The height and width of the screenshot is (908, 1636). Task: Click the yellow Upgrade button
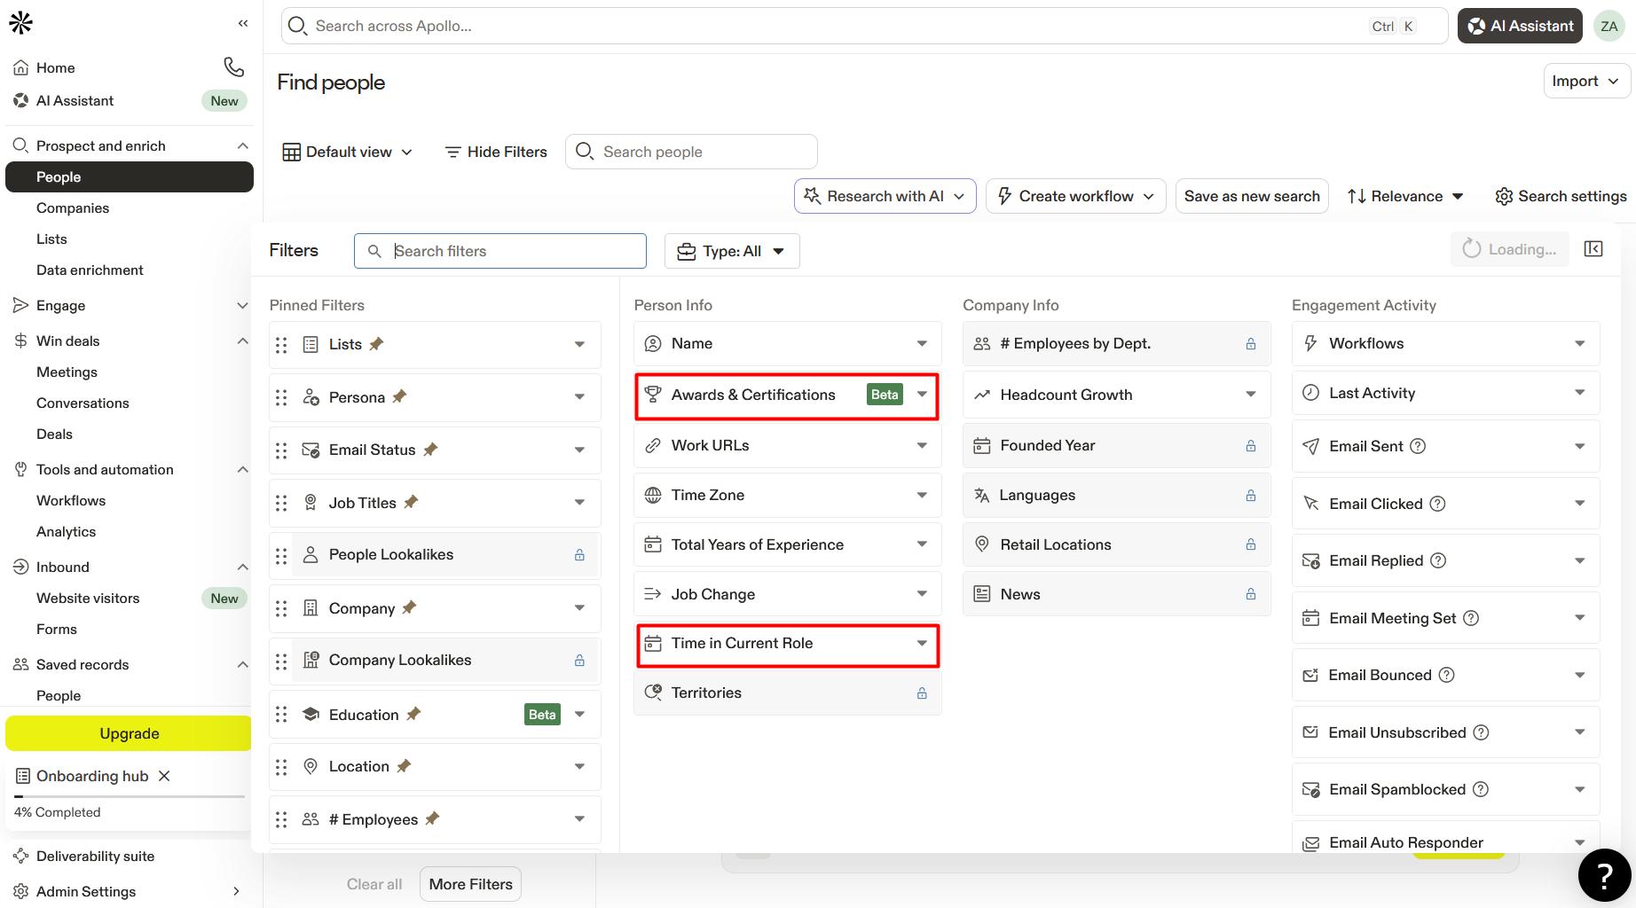tap(129, 733)
